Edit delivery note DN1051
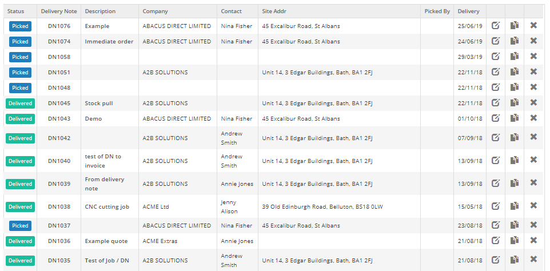Viewport: 550px width, 271px height. 496,72
